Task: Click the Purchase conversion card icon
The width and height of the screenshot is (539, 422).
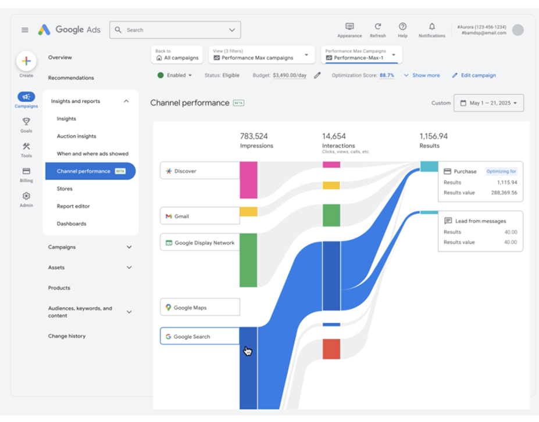Action: pos(447,171)
